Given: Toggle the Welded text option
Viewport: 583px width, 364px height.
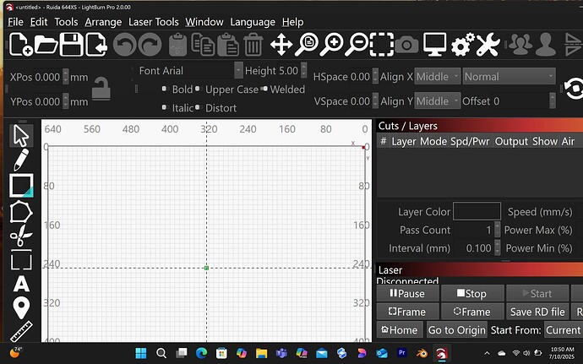Looking at the screenshot, I should tap(282, 90).
